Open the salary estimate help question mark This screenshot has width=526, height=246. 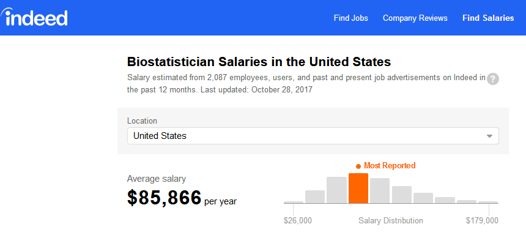[493, 79]
